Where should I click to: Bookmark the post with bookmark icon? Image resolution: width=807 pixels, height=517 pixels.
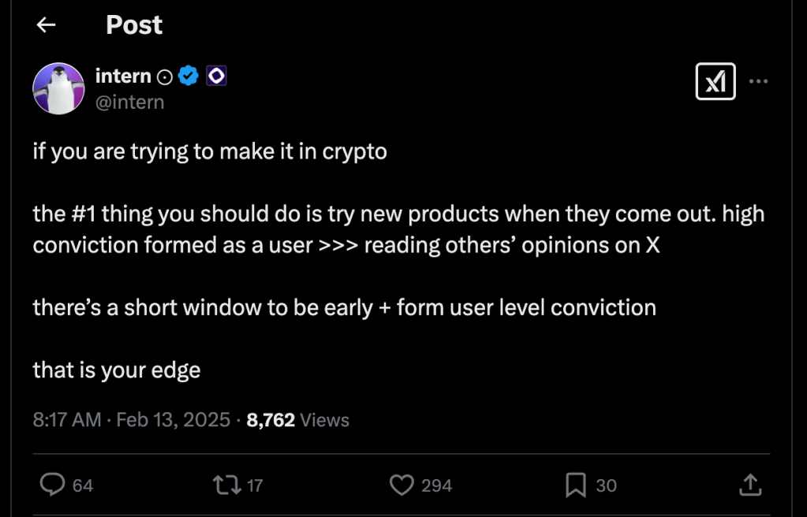click(576, 485)
